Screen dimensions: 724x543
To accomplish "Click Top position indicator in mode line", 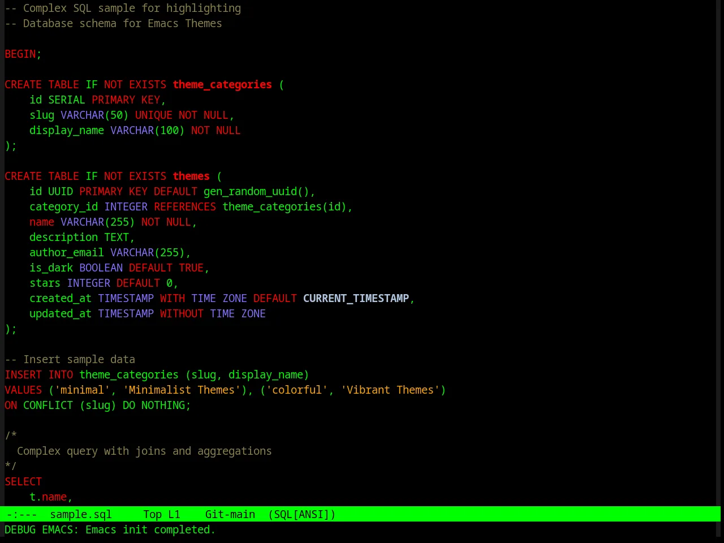I will click(x=152, y=514).
